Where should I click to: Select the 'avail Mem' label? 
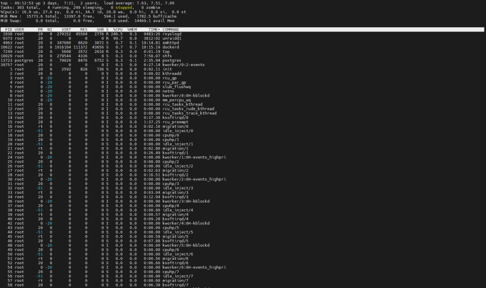[x=164, y=21]
